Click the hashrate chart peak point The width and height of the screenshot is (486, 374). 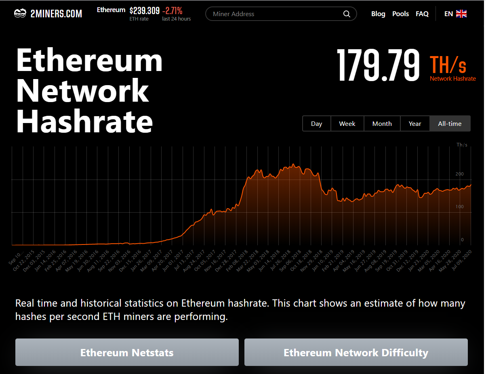pos(293,164)
